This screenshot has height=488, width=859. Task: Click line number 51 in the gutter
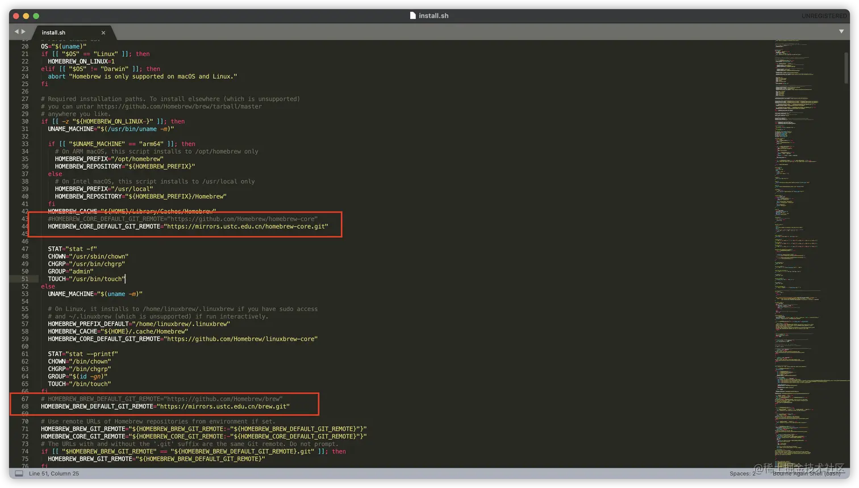25,279
